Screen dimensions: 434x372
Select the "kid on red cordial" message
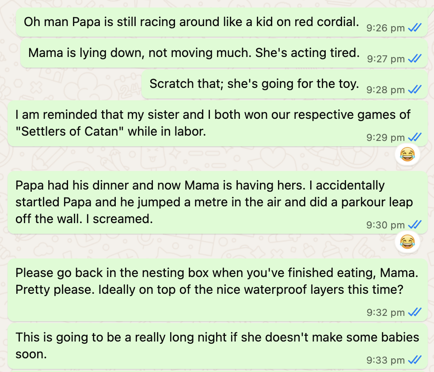click(191, 22)
